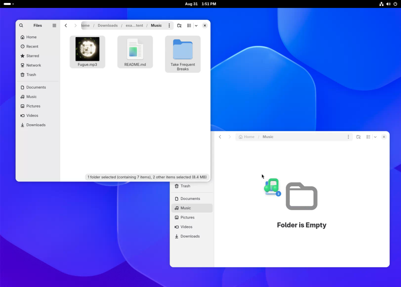Open Documents in front window sidebar
401x287 pixels.
click(x=38, y=87)
